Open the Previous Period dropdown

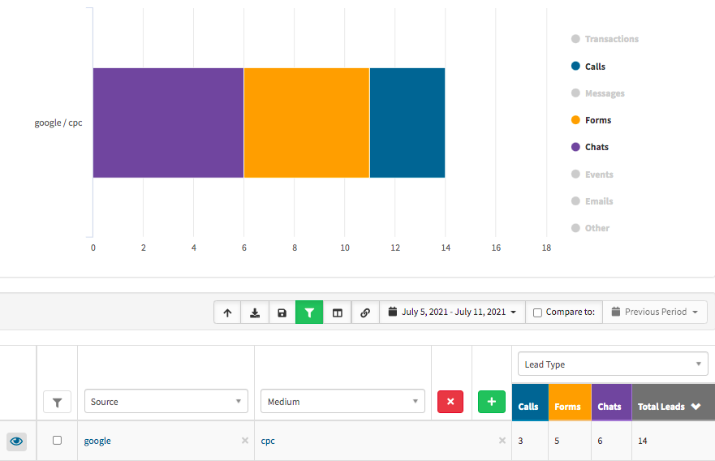[x=655, y=312]
